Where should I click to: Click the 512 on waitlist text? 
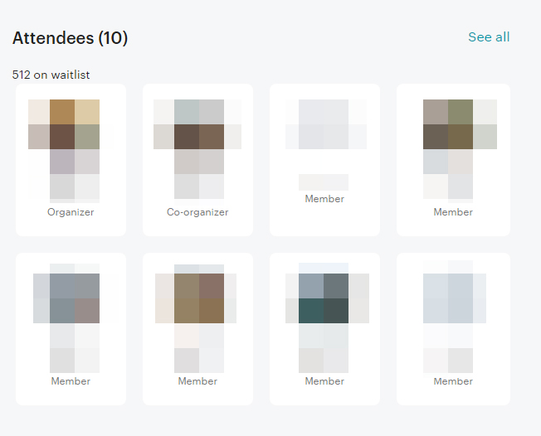[51, 75]
